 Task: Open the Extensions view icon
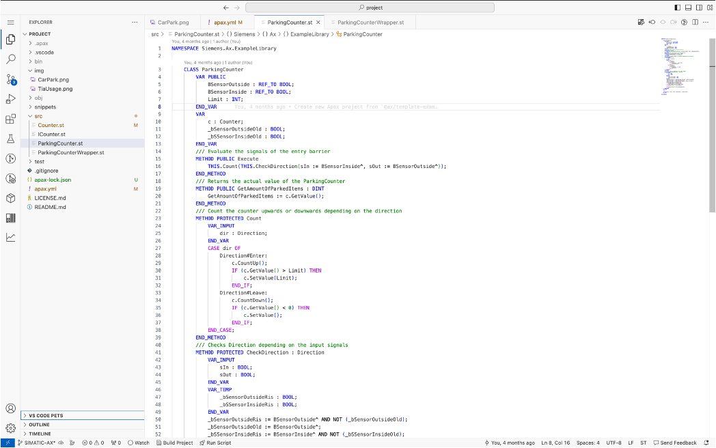10,120
